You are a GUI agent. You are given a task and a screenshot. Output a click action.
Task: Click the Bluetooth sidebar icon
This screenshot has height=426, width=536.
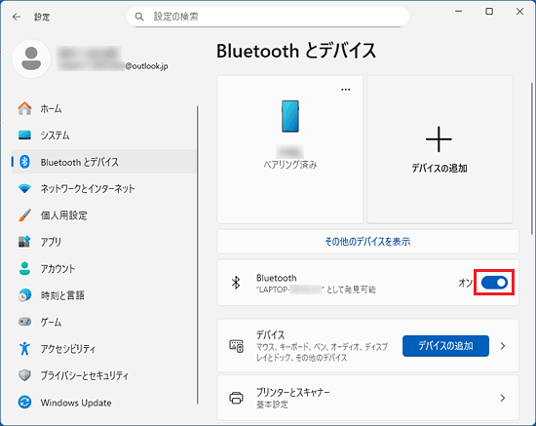24,162
